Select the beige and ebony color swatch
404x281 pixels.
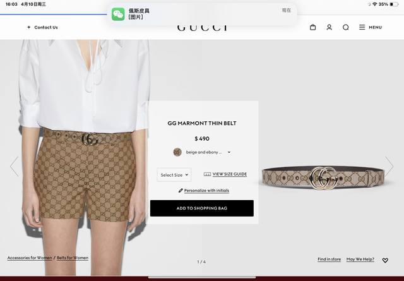pos(177,152)
